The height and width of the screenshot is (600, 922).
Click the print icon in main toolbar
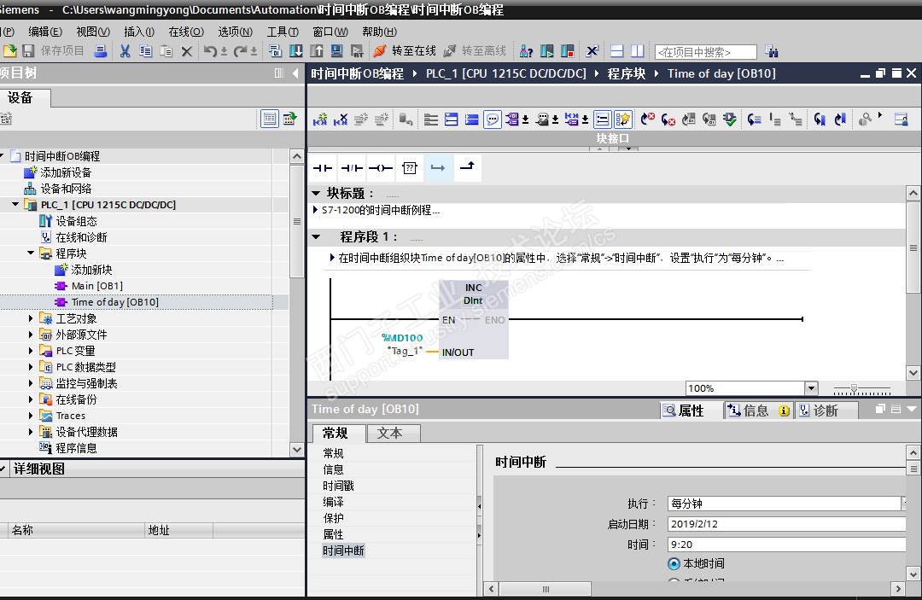tap(101, 51)
